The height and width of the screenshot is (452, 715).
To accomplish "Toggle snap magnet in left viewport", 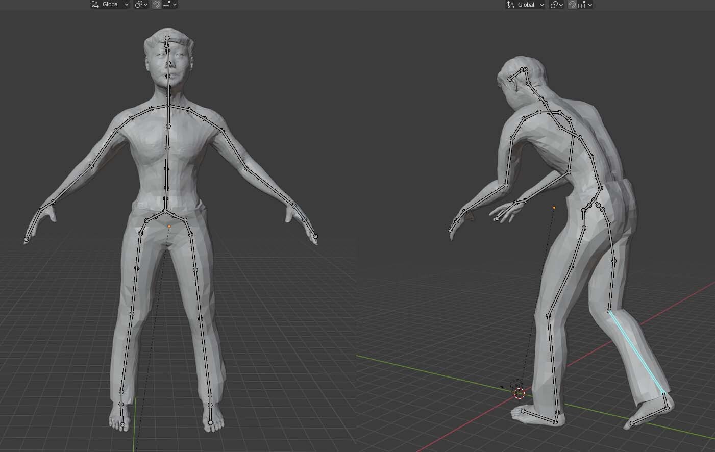I will pos(157,4).
